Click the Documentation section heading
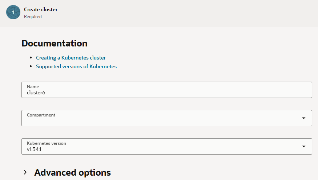The width and height of the screenshot is (318, 180). click(x=55, y=44)
